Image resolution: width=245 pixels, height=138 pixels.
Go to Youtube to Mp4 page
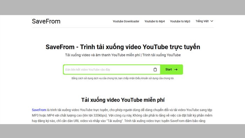tap(155, 21)
